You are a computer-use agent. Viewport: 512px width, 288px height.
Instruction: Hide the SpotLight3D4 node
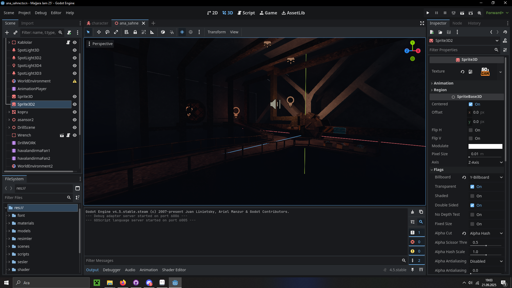(75, 66)
